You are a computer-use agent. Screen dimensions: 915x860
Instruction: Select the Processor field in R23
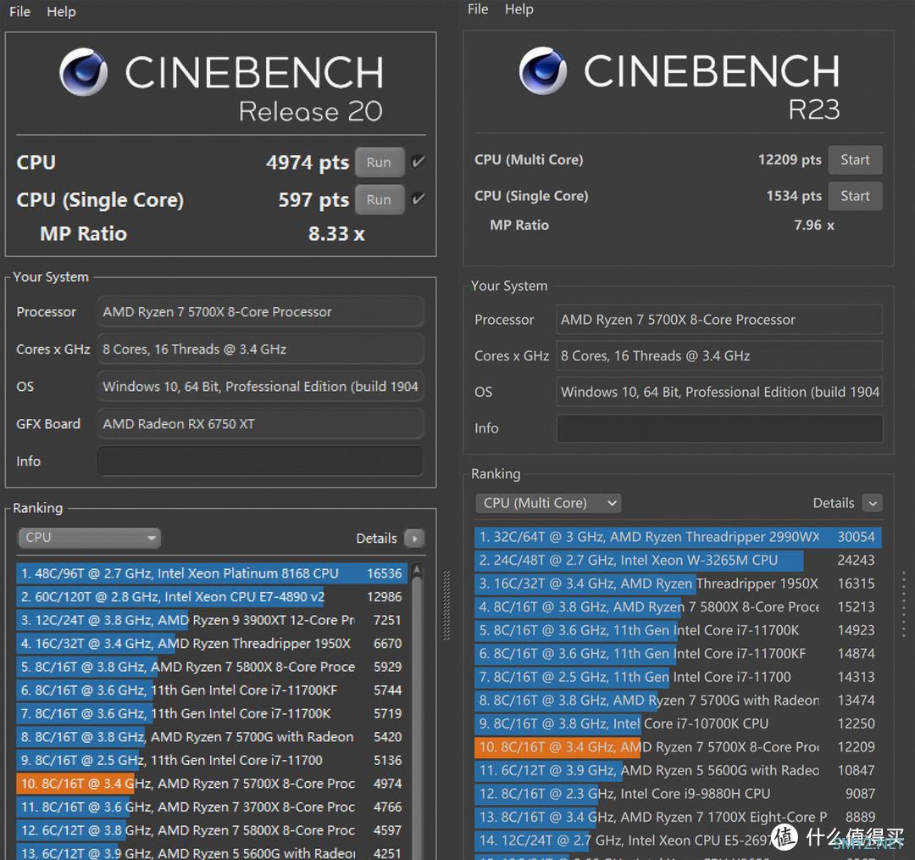tap(719, 320)
